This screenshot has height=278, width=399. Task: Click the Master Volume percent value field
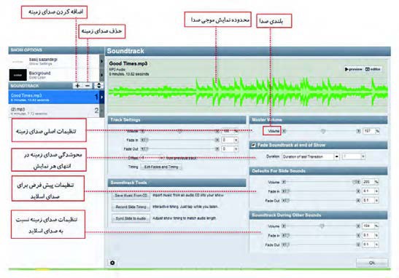368,131
